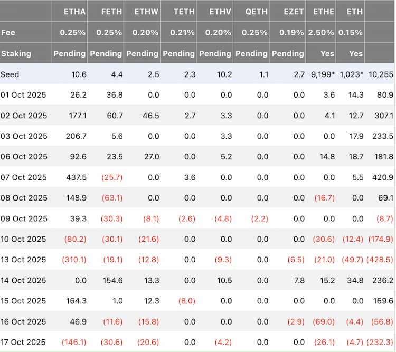Select the ETHE column header
Image resolution: width=396 pixels, height=352 pixels.
click(x=324, y=11)
